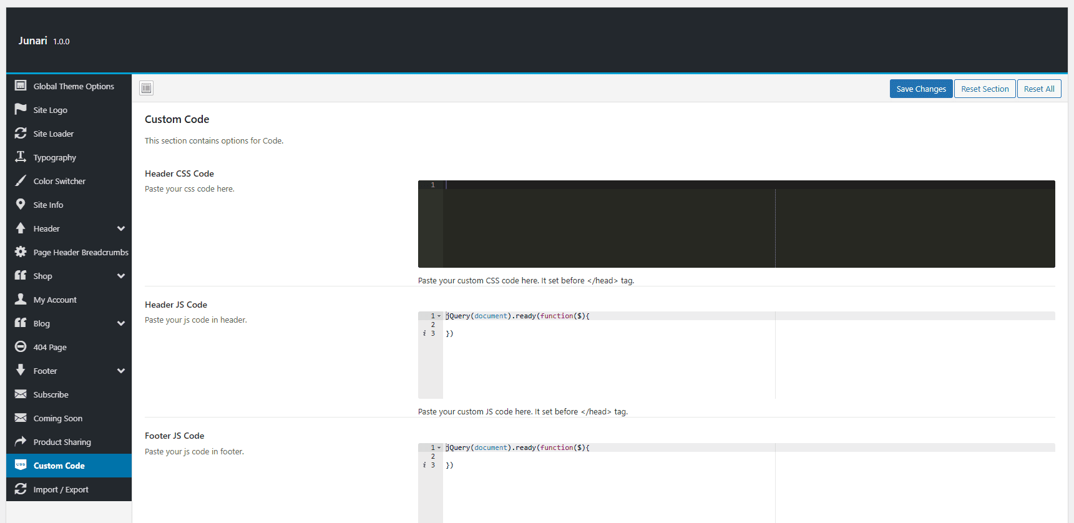Open the Coming Soon section
1074x523 pixels.
pyautogui.click(x=69, y=418)
